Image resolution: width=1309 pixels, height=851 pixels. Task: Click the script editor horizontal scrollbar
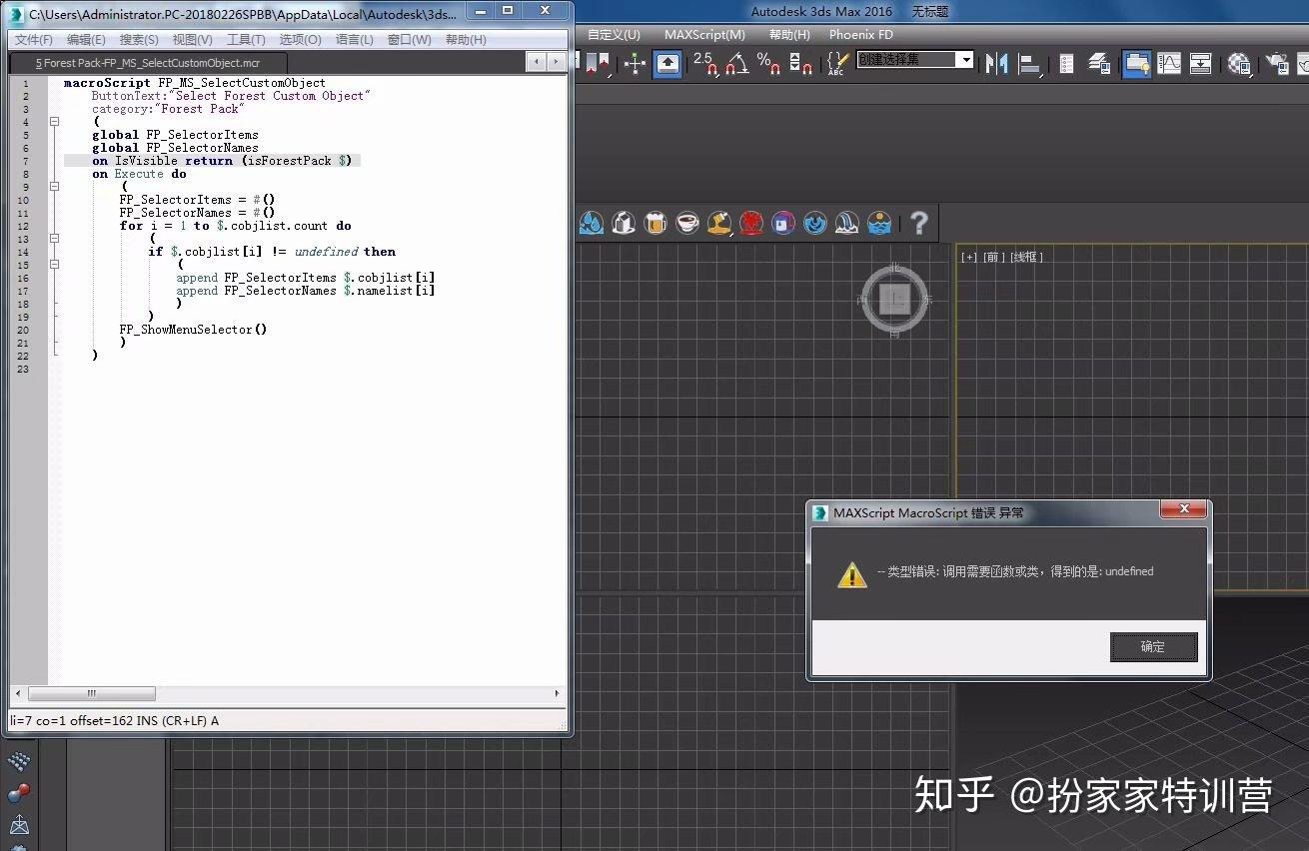[92, 692]
